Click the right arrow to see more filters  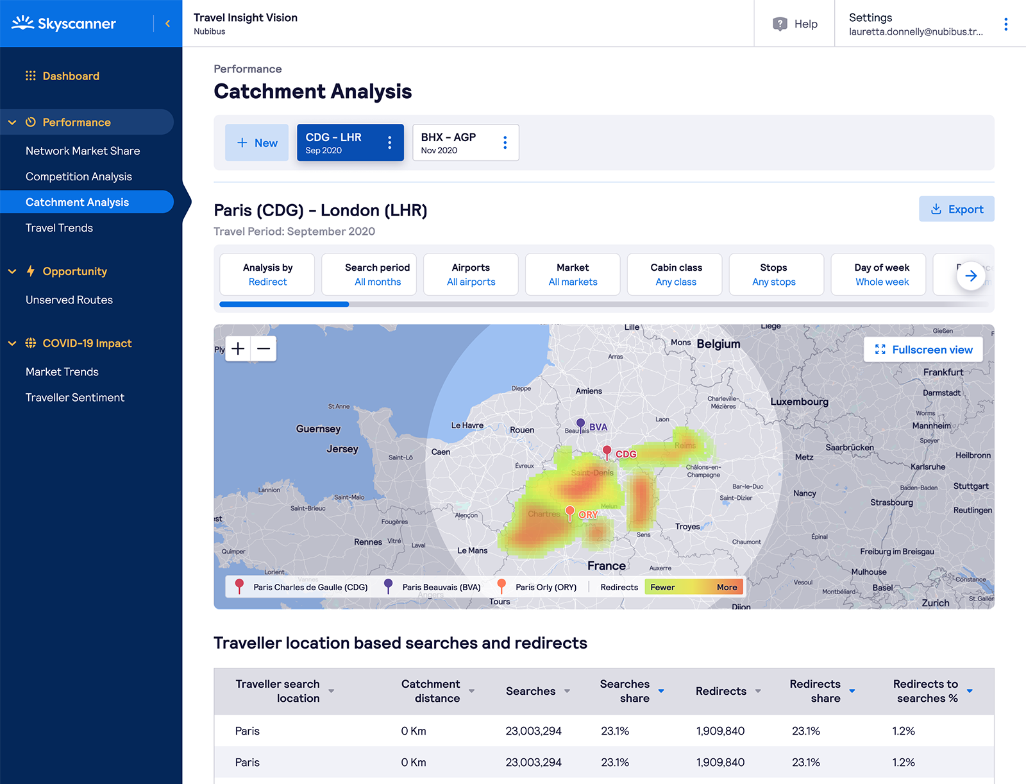click(x=971, y=275)
